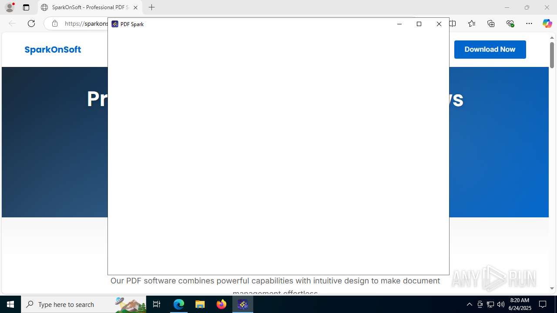
Task: Open Windows notification center
Action: (543, 304)
